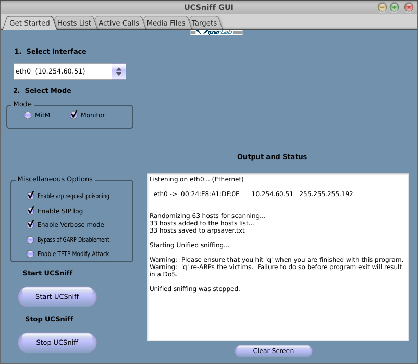
Task: Click 'Randomizing 63 hosts for scanning...' line
Action: pyautogui.click(x=207, y=216)
